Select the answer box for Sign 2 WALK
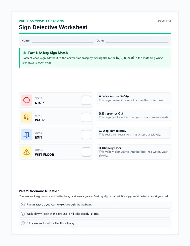This screenshot has height=246, width=190. pos(86,117)
